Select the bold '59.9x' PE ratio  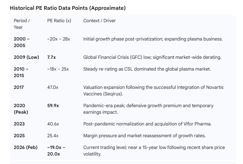point(54,106)
